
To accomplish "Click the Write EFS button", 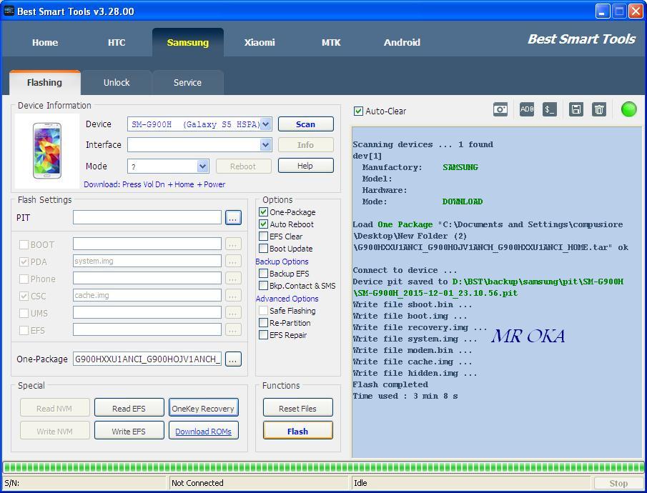I will (x=129, y=432).
